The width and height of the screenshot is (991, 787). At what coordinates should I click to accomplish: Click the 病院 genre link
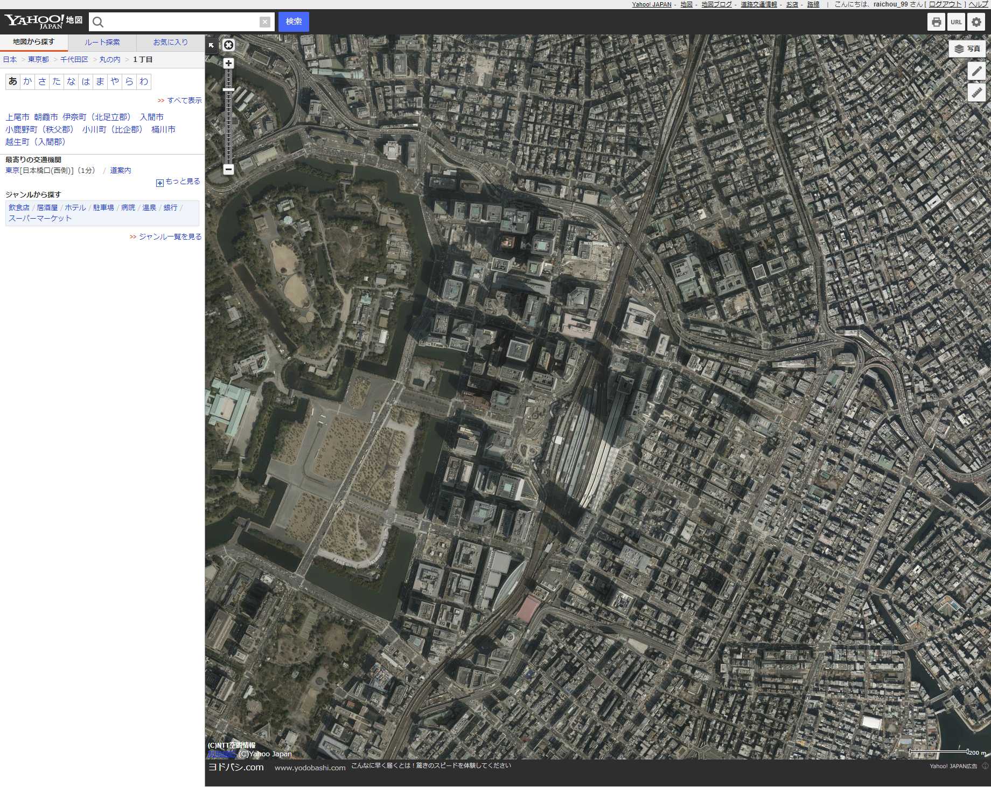pos(128,207)
